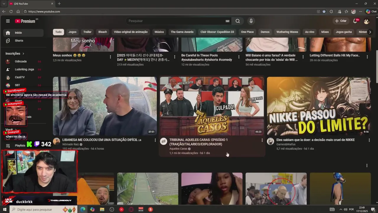Open Copilot Chat button
Image resolution: width=378 pixels, height=213 pixels.
click(371, 12)
